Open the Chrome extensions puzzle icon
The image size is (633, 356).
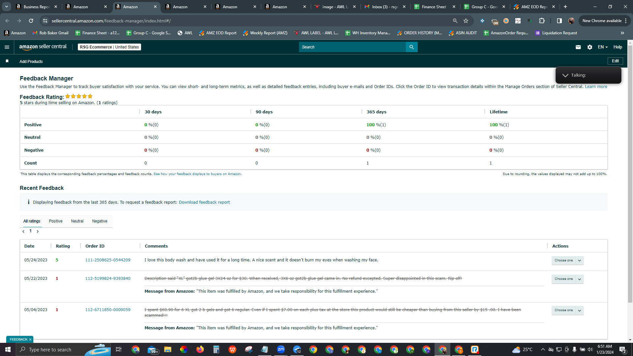tap(542, 21)
